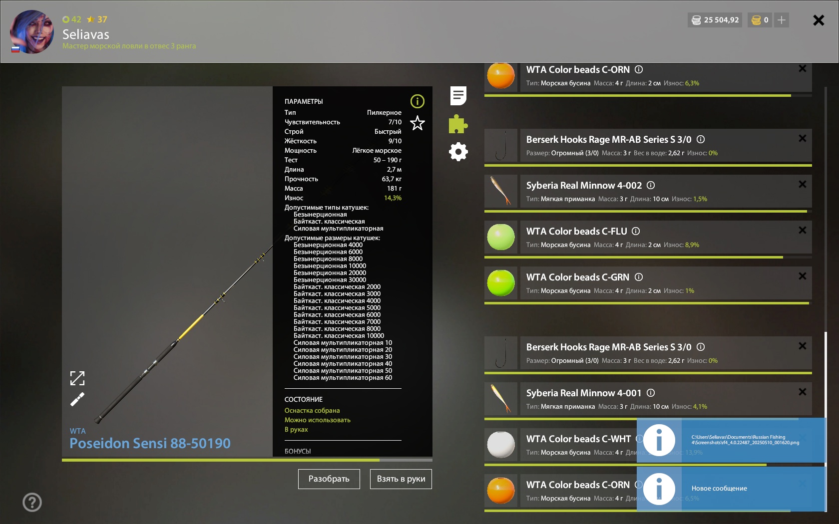Open the notes document icon
Viewport: 839px width, 524px height.
pos(458,95)
